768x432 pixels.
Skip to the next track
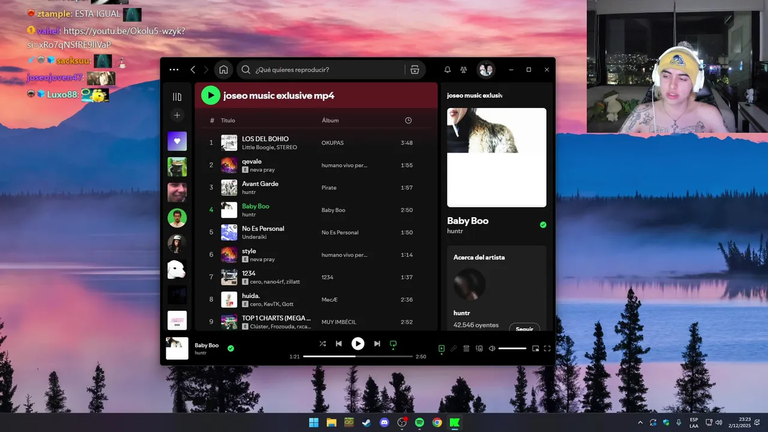377,344
